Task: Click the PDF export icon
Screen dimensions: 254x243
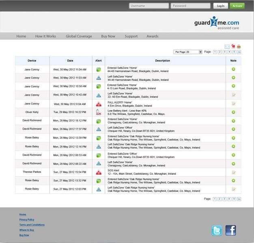Action: 233,46
